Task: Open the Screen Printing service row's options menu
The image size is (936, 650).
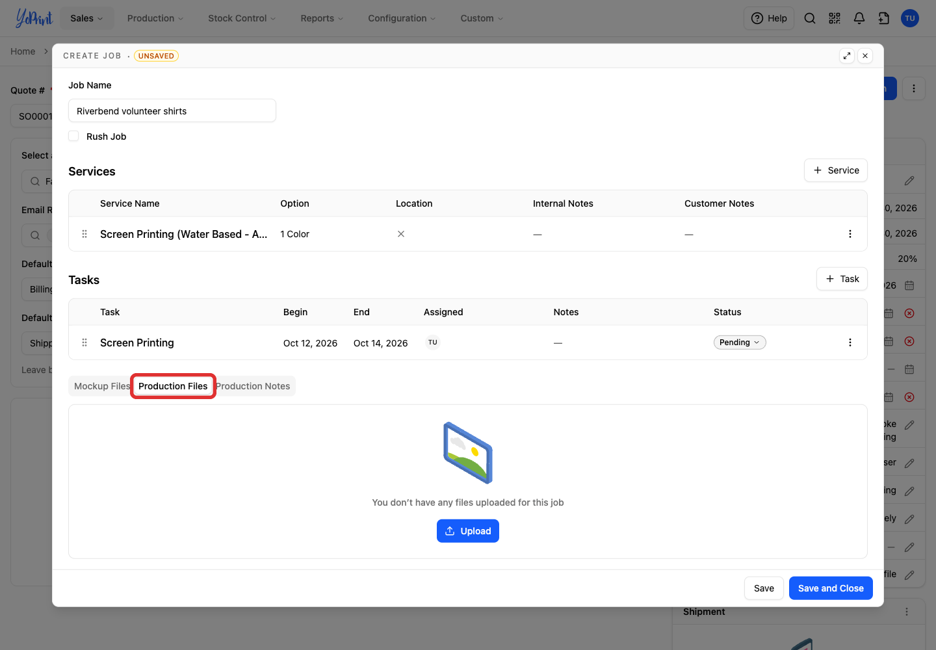Action: (850, 234)
